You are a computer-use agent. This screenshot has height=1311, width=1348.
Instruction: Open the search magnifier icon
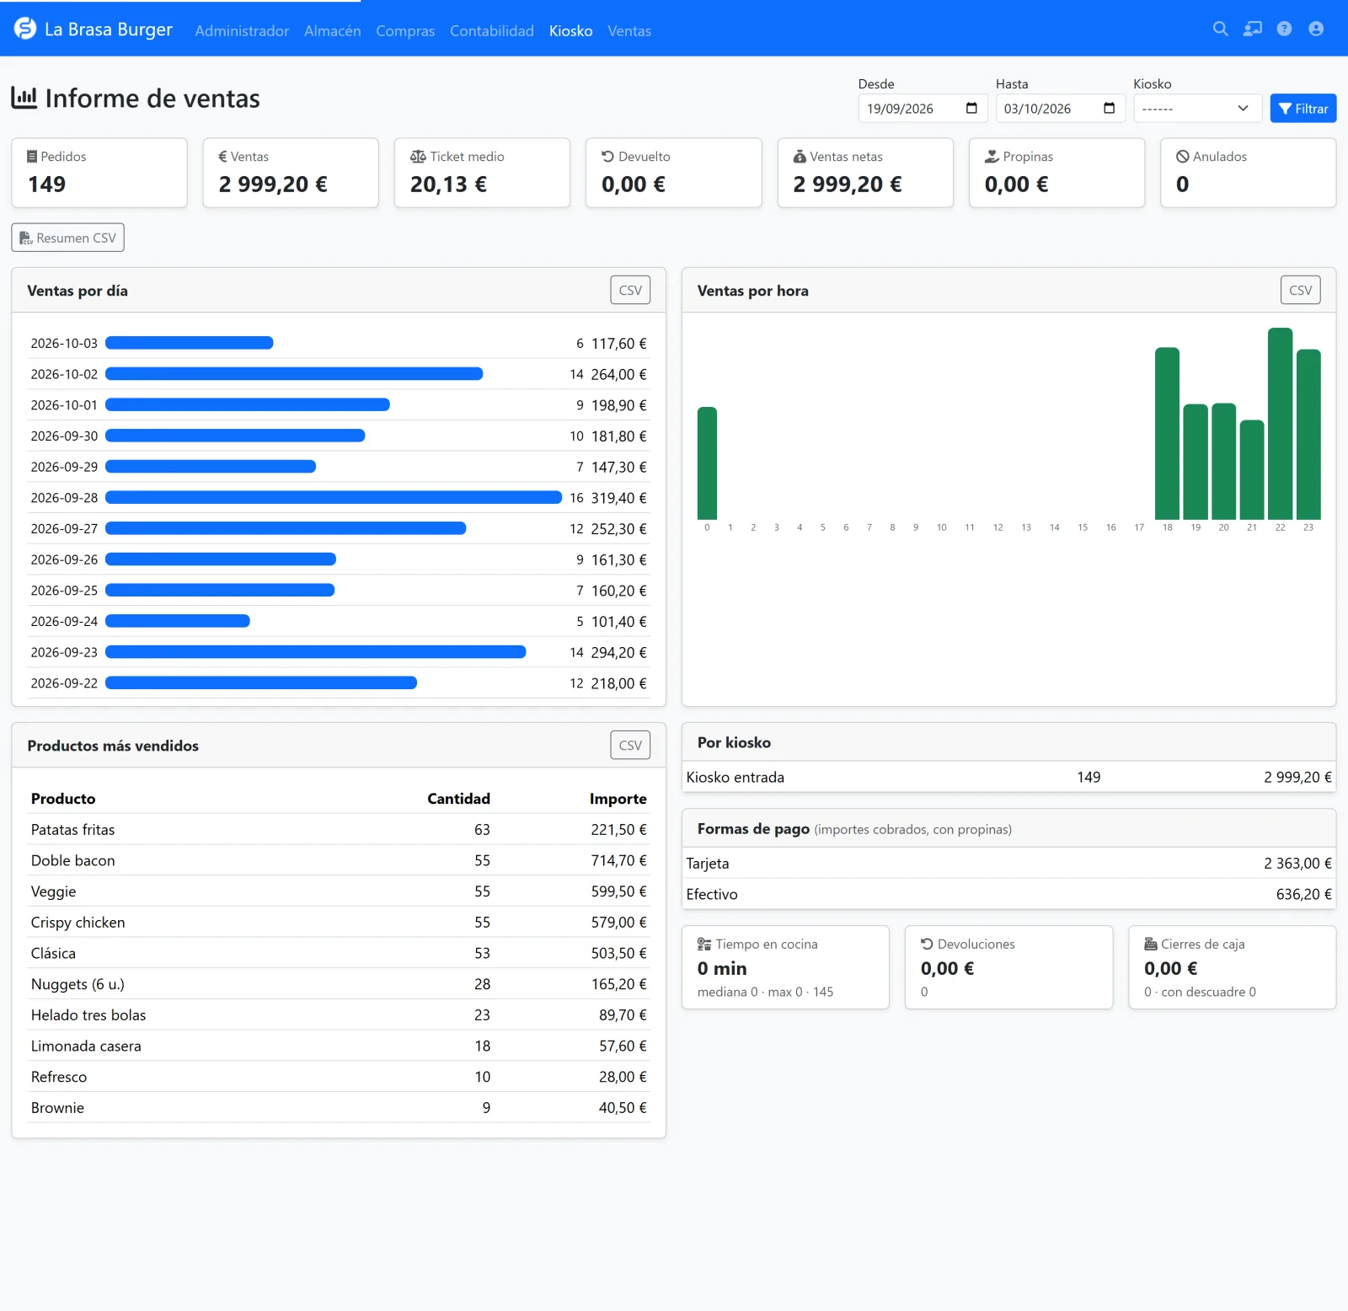coord(1220,29)
